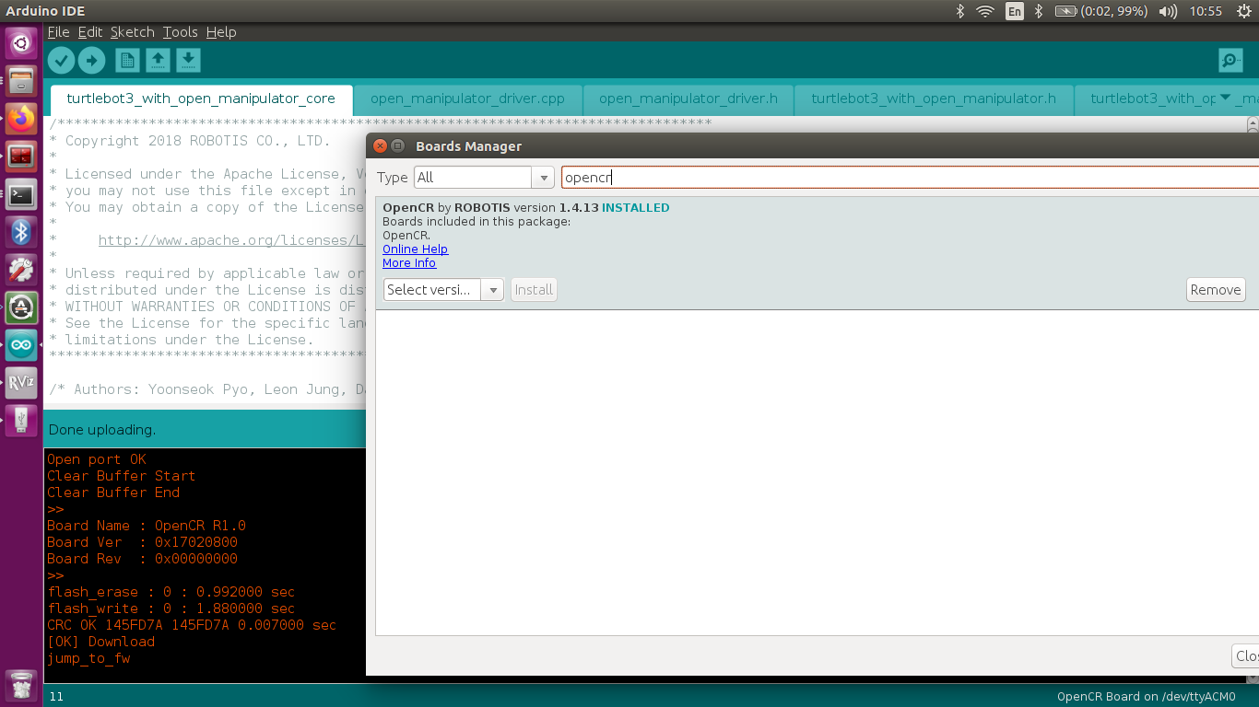Viewport: 1259px width, 707px height.
Task: Open the Tools menu
Action: click(x=180, y=32)
